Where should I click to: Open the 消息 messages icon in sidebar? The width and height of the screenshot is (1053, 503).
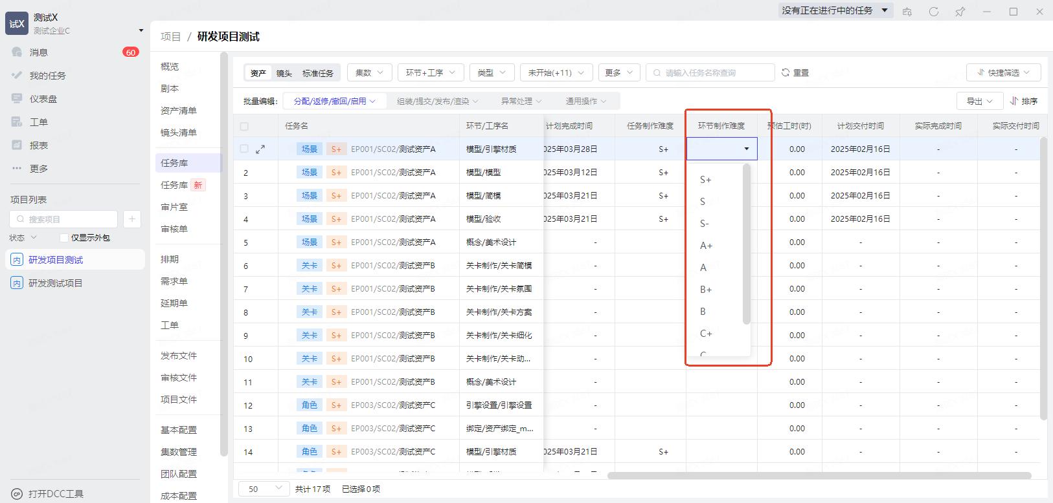(x=17, y=52)
